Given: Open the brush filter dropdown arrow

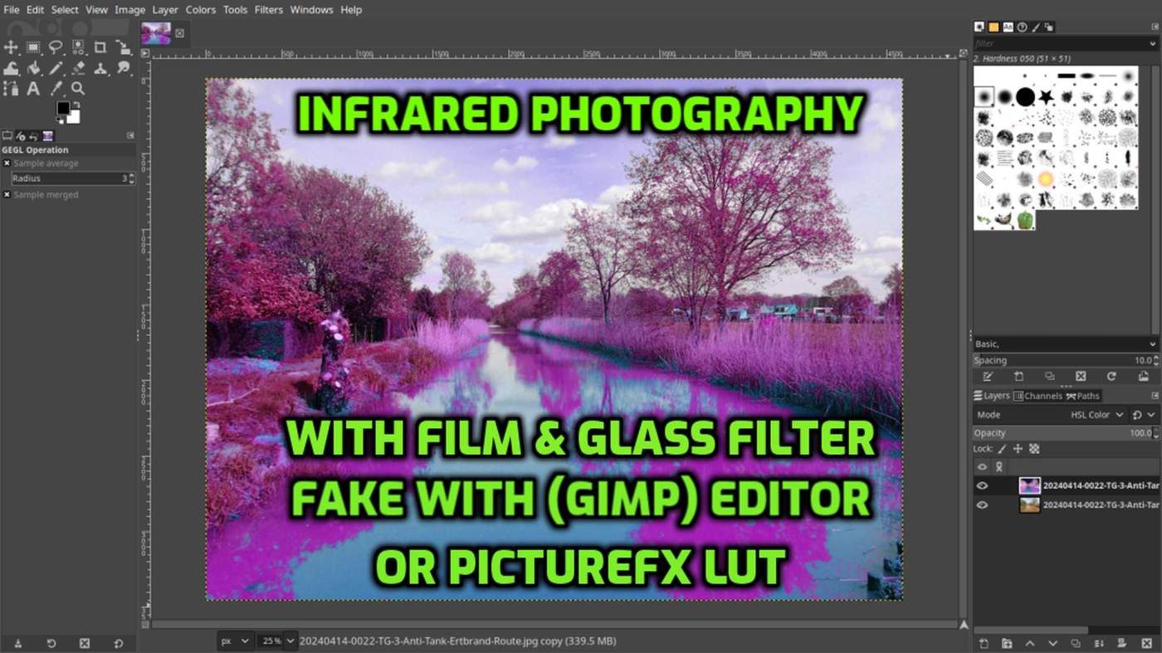Looking at the screenshot, I should pyautogui.click(x=1154, y=43).
